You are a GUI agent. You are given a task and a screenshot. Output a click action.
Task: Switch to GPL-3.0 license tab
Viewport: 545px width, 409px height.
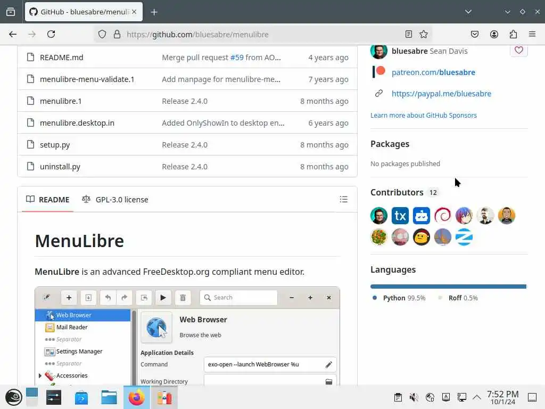[115, 200]
